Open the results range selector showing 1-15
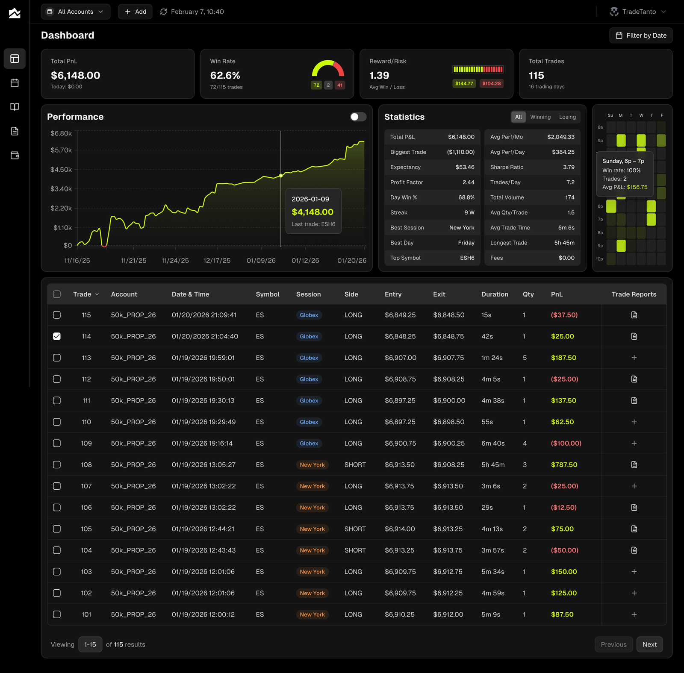This screenshot has width=684, height=673. click(x=90, y=644)
